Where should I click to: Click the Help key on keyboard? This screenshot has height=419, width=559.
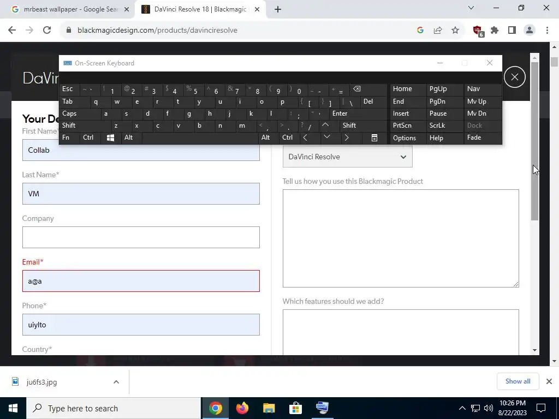445,137
